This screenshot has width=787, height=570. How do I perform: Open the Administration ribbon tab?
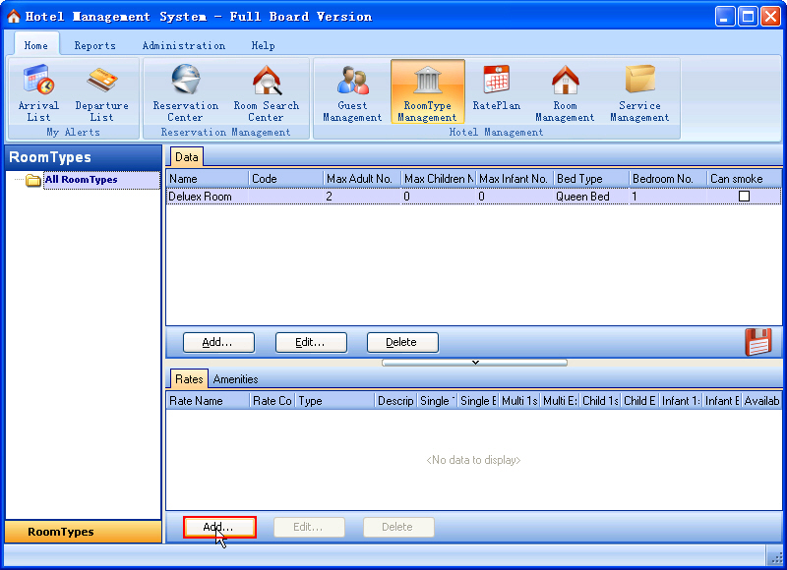point(183,45)
